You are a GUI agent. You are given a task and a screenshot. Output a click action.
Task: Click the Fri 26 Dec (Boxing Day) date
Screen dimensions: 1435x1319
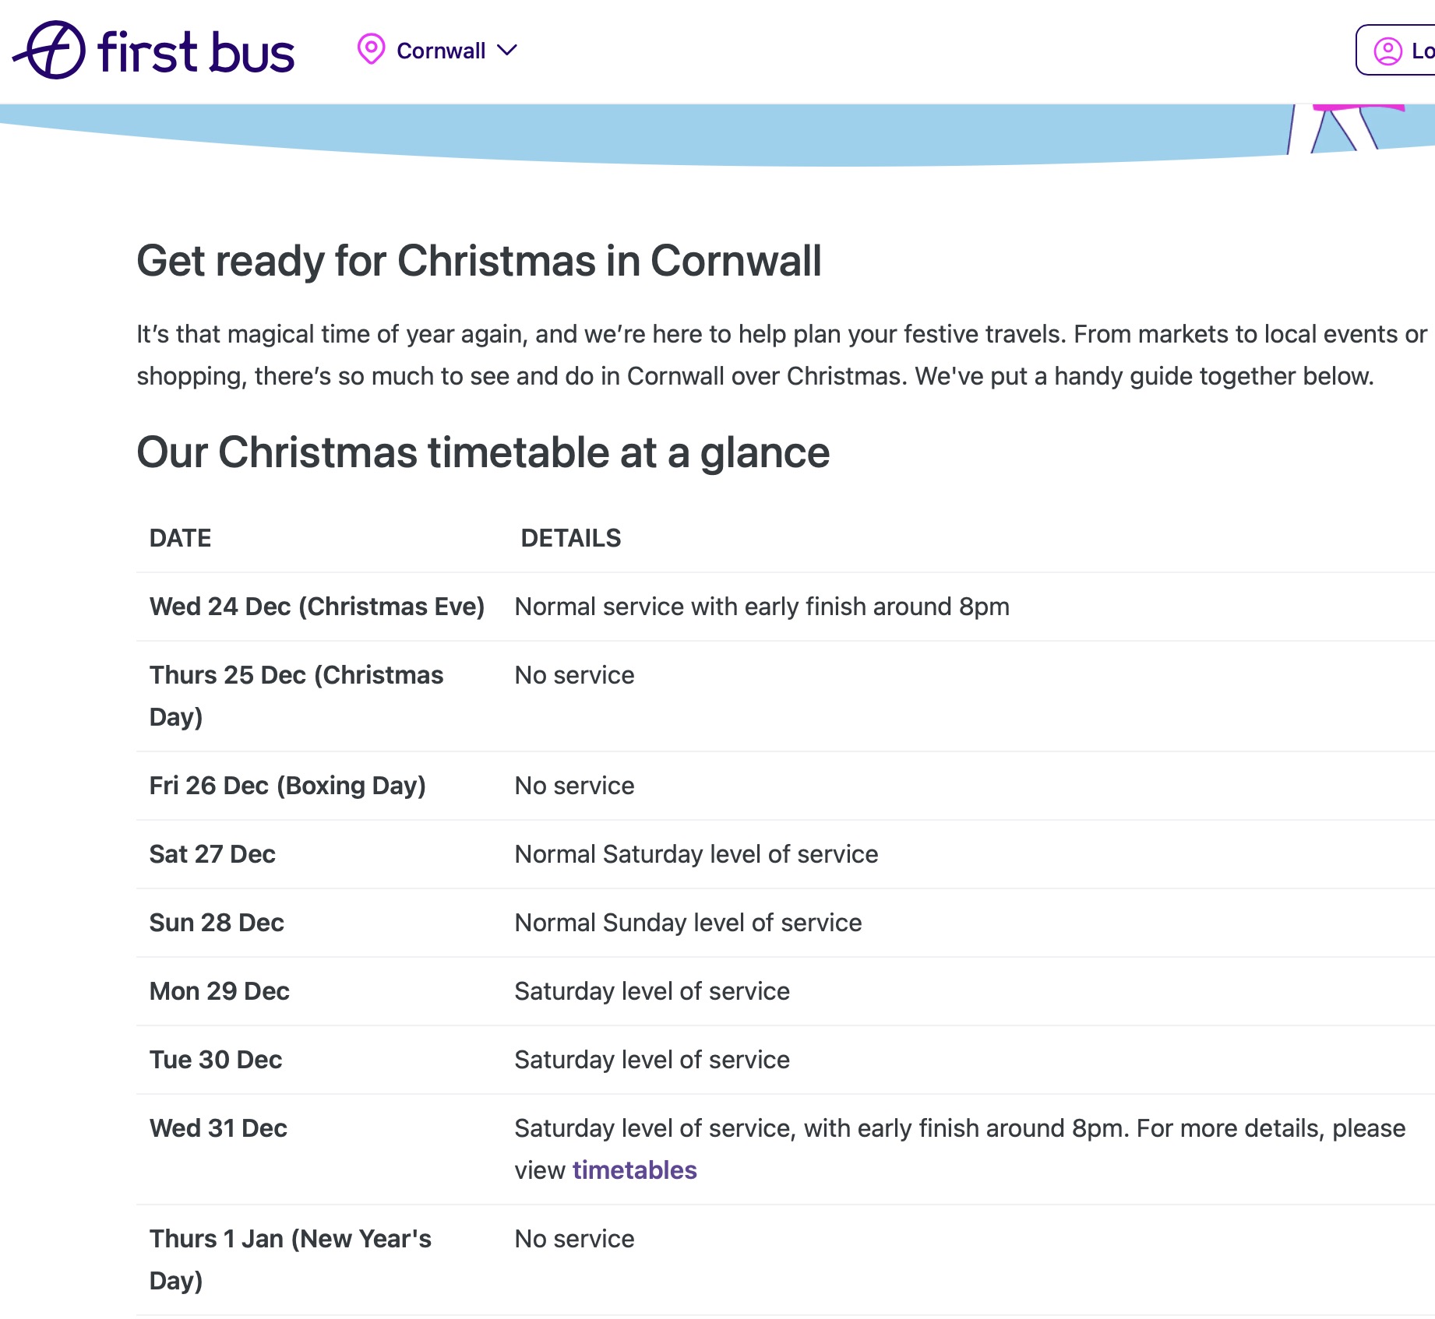tap(287, 786)
